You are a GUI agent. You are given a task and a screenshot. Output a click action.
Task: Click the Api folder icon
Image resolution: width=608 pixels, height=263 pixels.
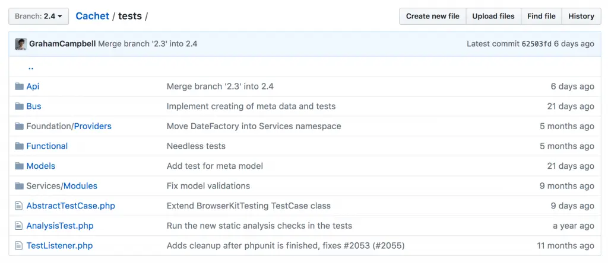tap(19, 86)
